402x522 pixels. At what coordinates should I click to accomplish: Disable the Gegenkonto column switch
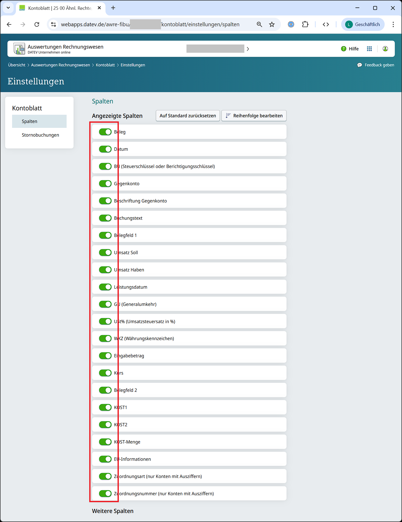[105, 184]
